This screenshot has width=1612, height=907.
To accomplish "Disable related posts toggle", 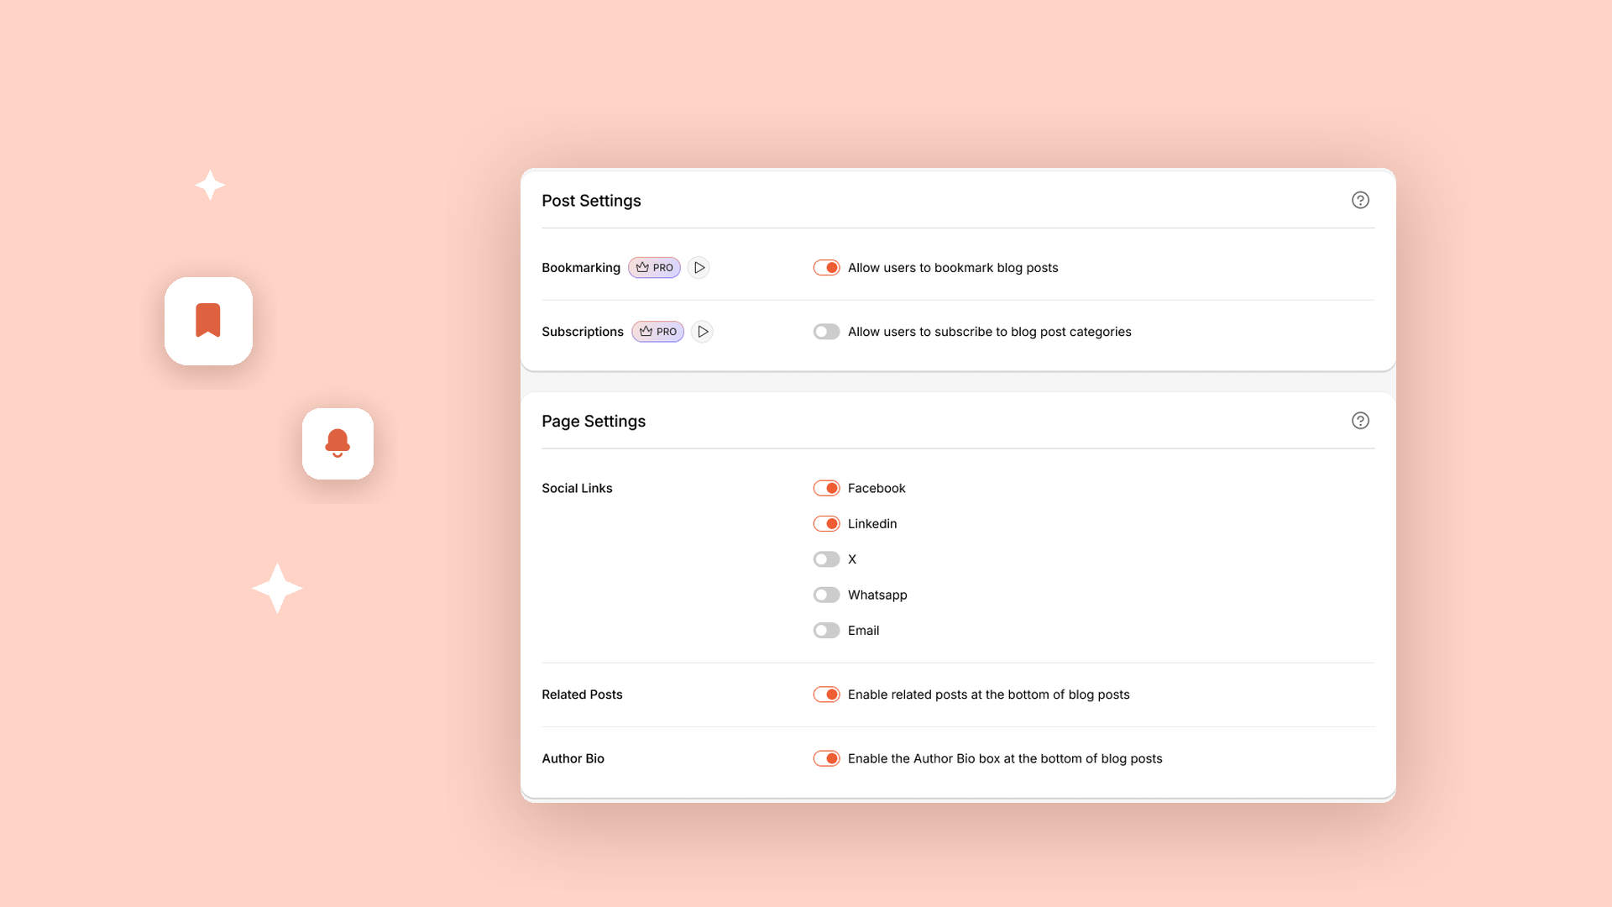I will coord(826,695).
